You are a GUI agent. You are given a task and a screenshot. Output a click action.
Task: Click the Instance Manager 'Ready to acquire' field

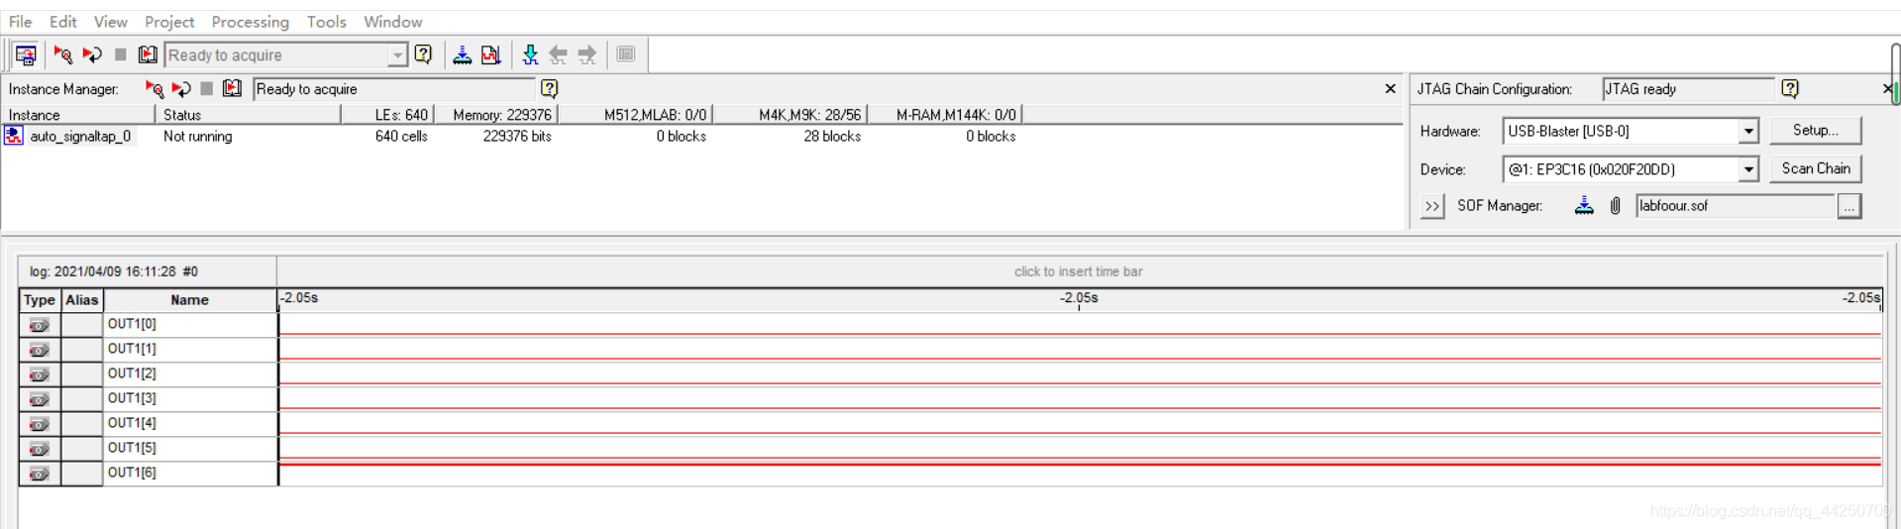point(394,89)
